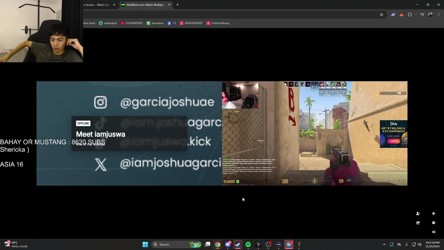The image size is (444, 250).
Task: Open the arrow-circle app in the taskbar
Action: (279, 244)
